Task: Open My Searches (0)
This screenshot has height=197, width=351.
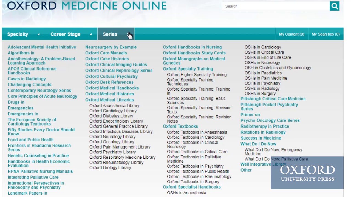Action: coord(325,34)
